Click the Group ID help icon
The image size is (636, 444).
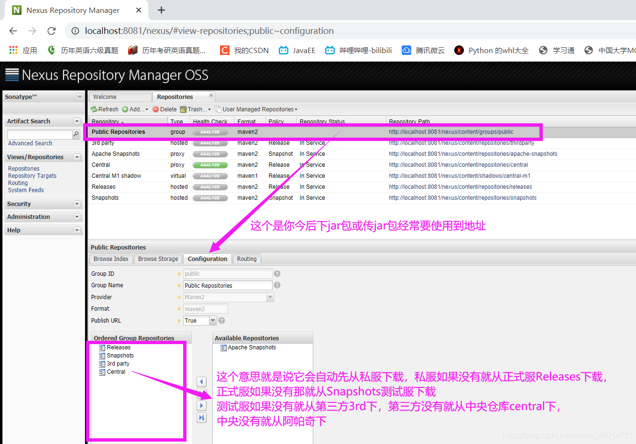pos(277,274)
